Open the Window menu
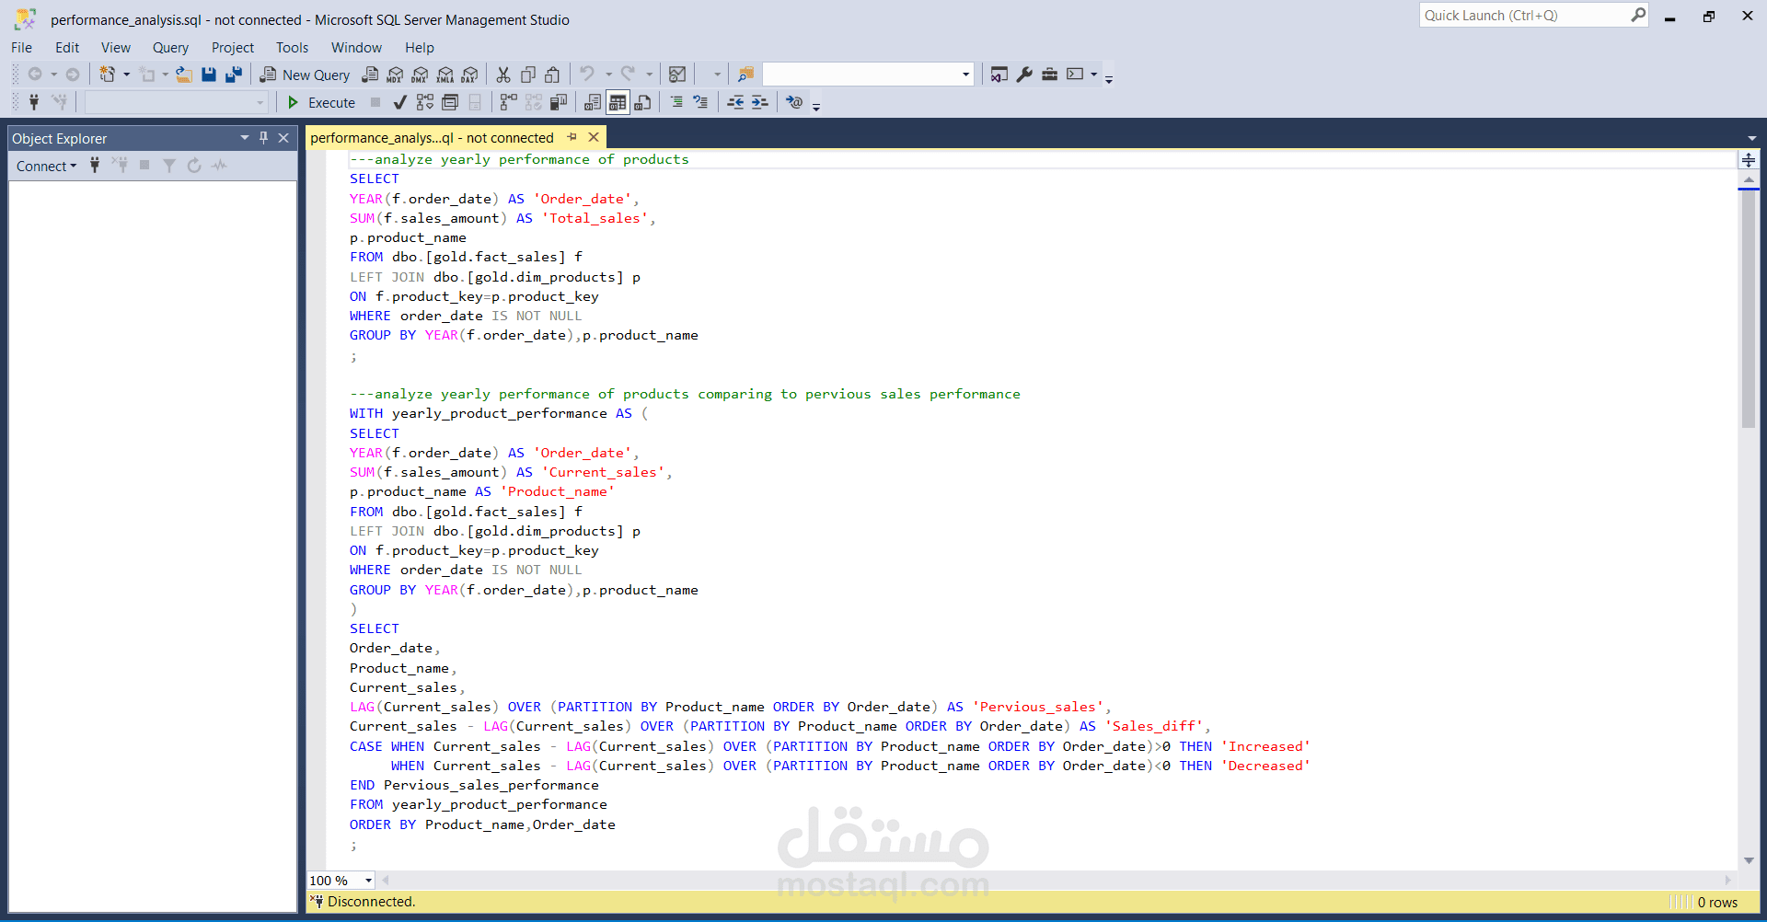 coord(356,48)
